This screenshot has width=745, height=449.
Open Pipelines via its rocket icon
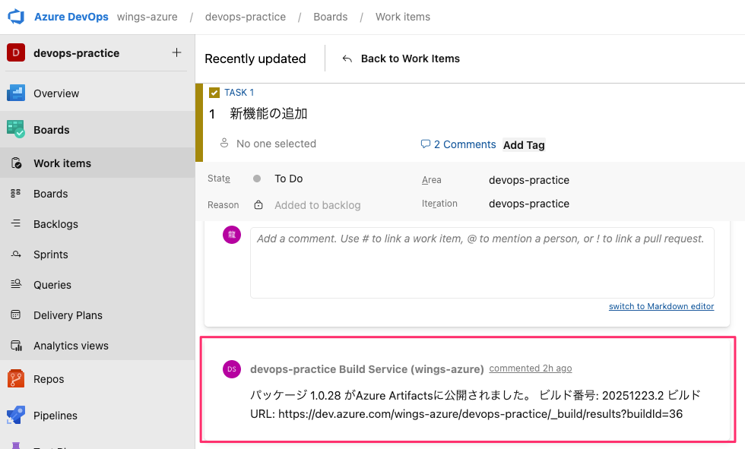pyautogui.click(x=16, y=416)
